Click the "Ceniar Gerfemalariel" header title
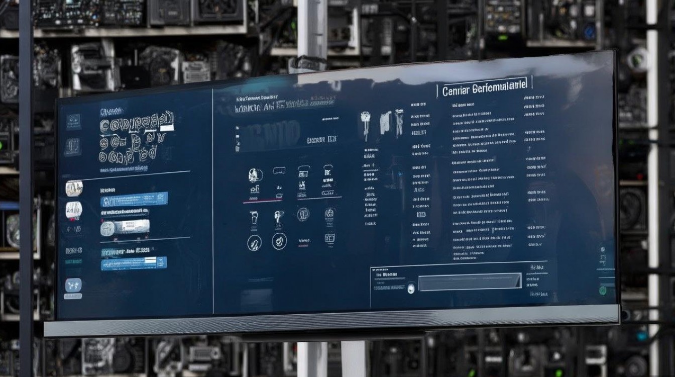 [x=485, y=88]
